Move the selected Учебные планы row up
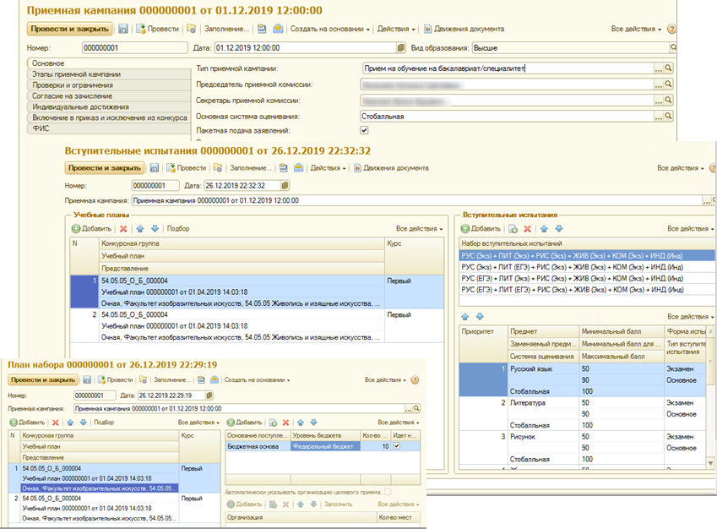717x529 pixels. pos(140,229)
